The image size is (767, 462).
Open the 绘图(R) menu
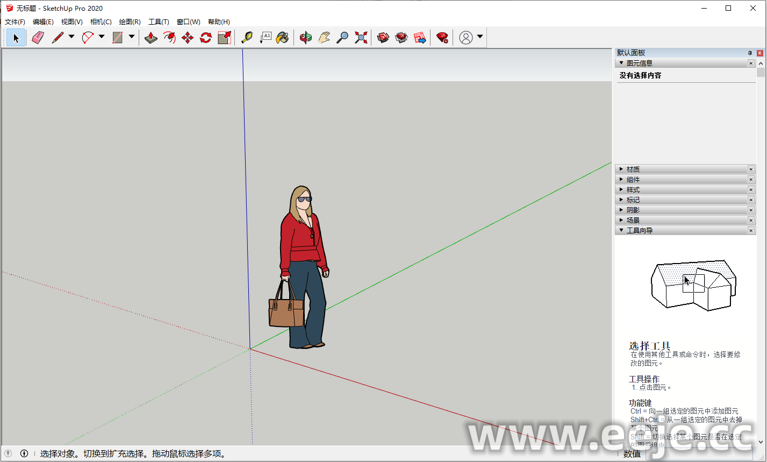(130, 22)
